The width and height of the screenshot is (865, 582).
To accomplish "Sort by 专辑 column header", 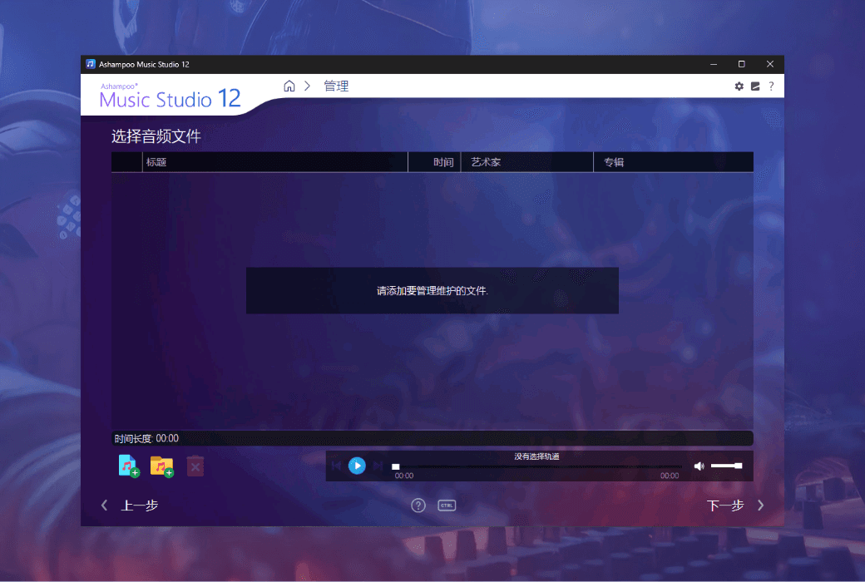I will [673, 162].
